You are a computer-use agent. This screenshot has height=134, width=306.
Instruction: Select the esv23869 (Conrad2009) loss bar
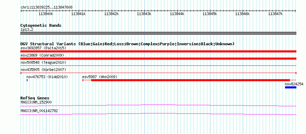158,59
